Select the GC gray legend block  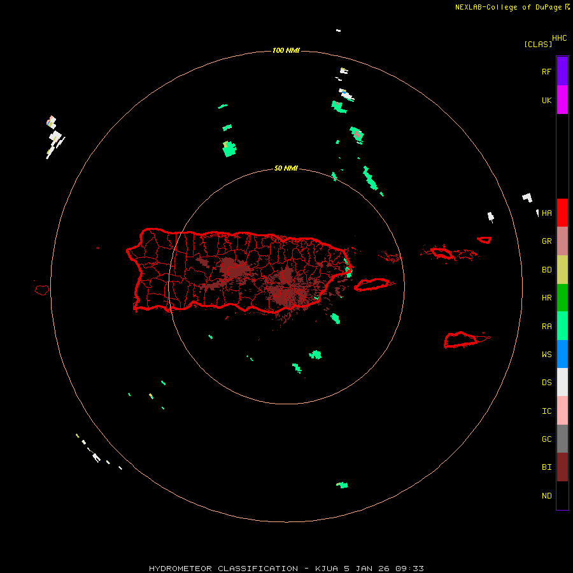(x=562, y=439)
